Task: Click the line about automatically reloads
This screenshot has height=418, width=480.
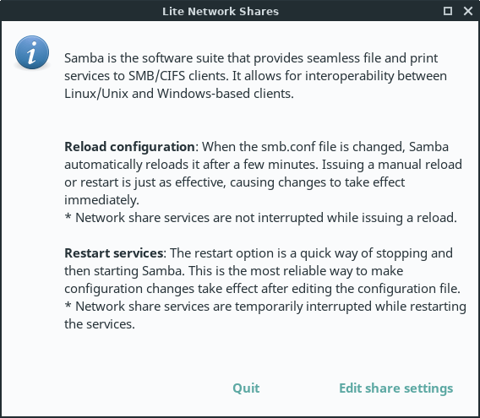Action: (x=264, y=165)
